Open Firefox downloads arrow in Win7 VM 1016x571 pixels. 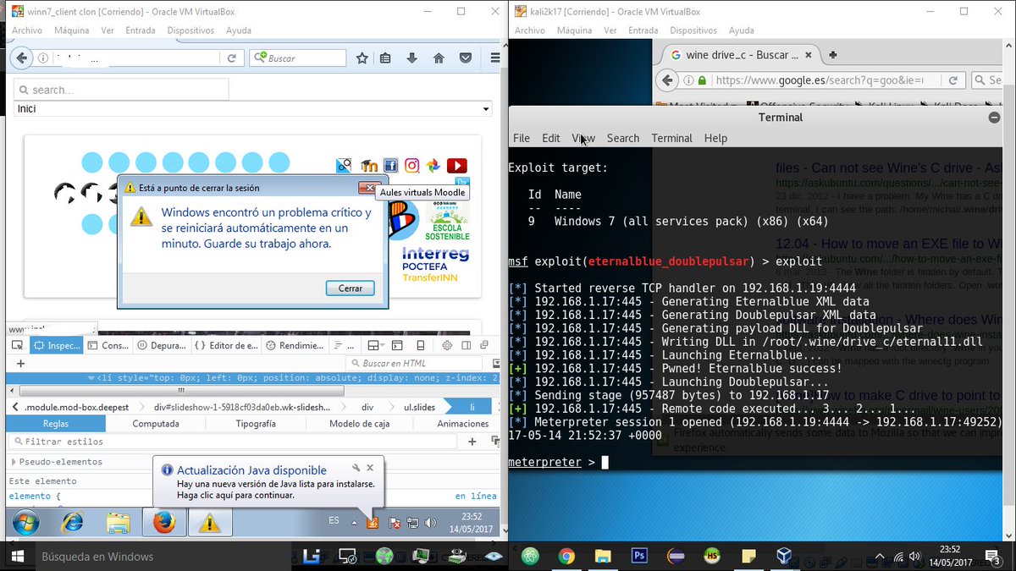click(412, 58)
